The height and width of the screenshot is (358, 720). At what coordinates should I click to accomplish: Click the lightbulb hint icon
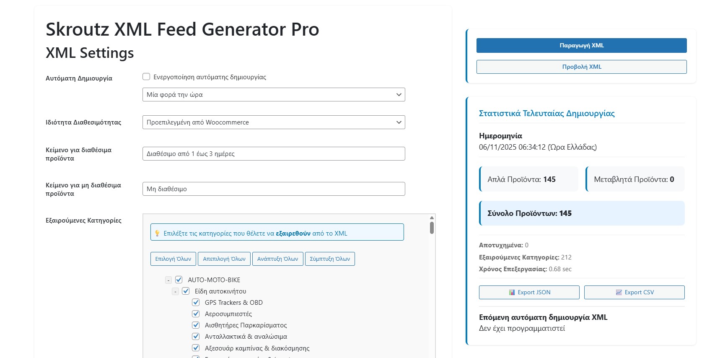click(157, 233)
